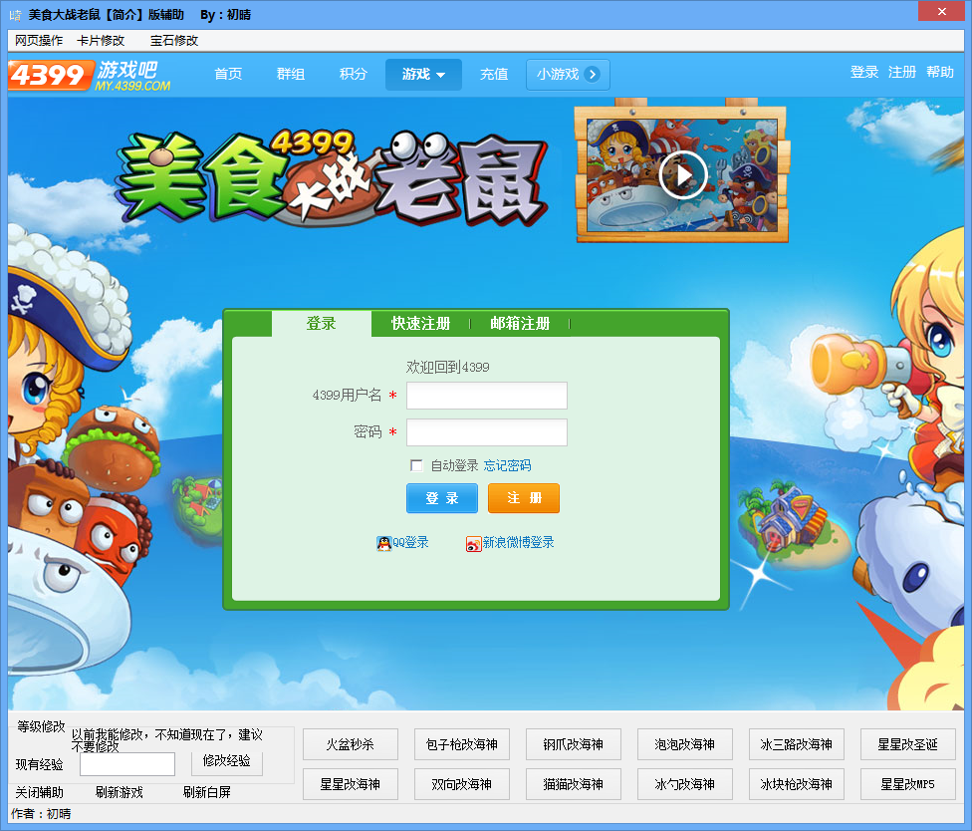
Task: Focus the 现有经验 input field
Action: pyautogui.click(x=127, y=764)
